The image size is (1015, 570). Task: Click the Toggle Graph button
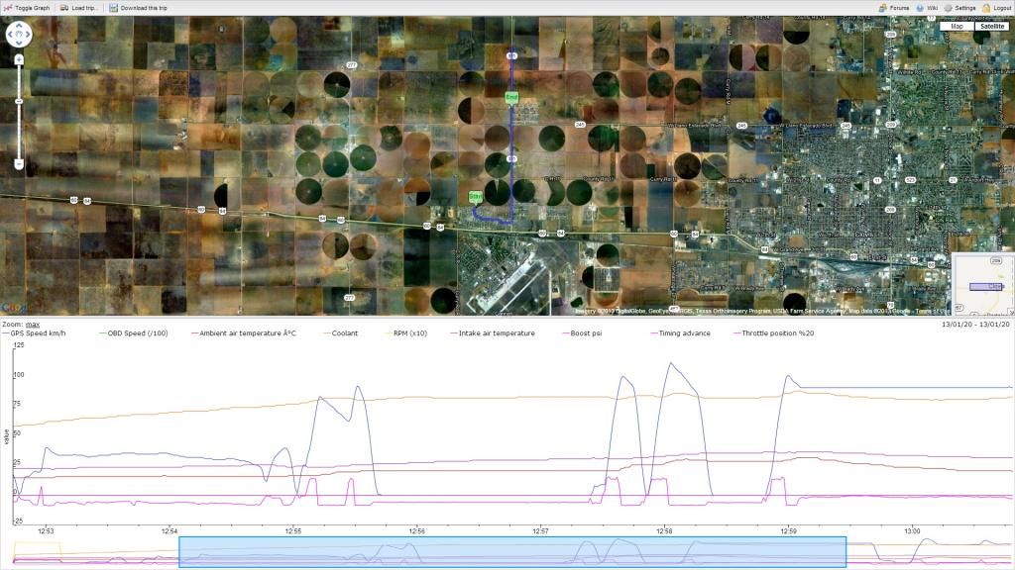click(x=28, y=8)
